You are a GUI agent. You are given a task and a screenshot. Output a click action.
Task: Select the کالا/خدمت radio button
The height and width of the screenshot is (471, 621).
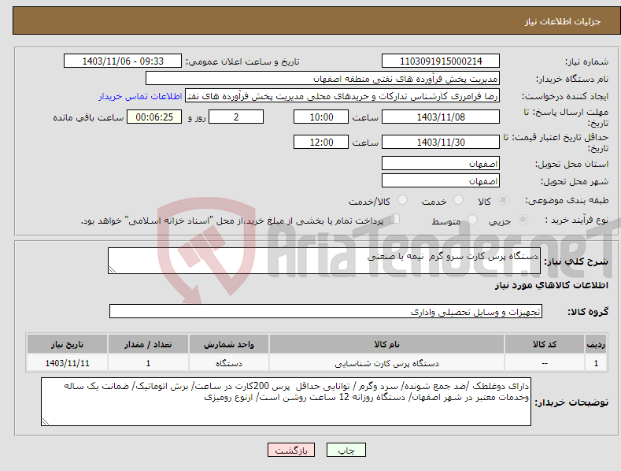click(x=402, y=200)
